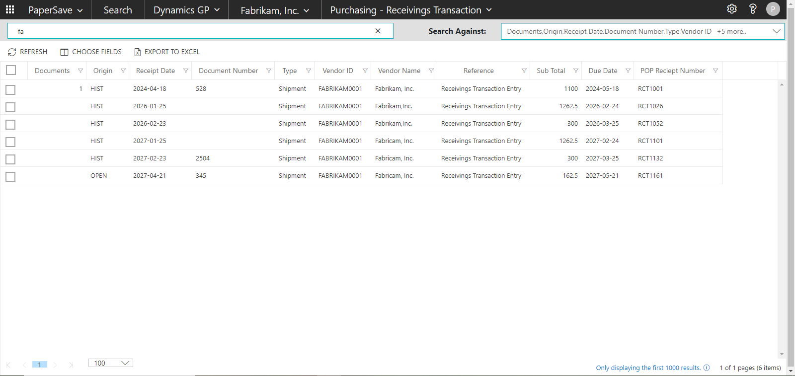Check the row for receipt RCT1001
This screenshot has width=795, height=376.
click(x=10, y=89)
